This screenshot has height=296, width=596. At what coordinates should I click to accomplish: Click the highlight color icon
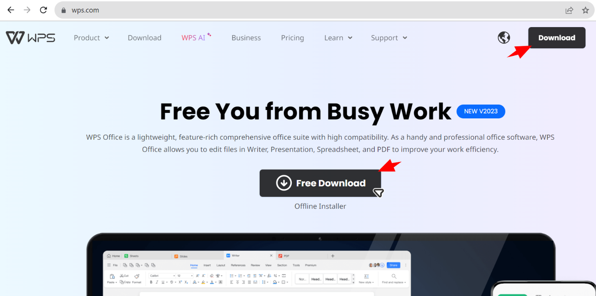click(203, 281)
